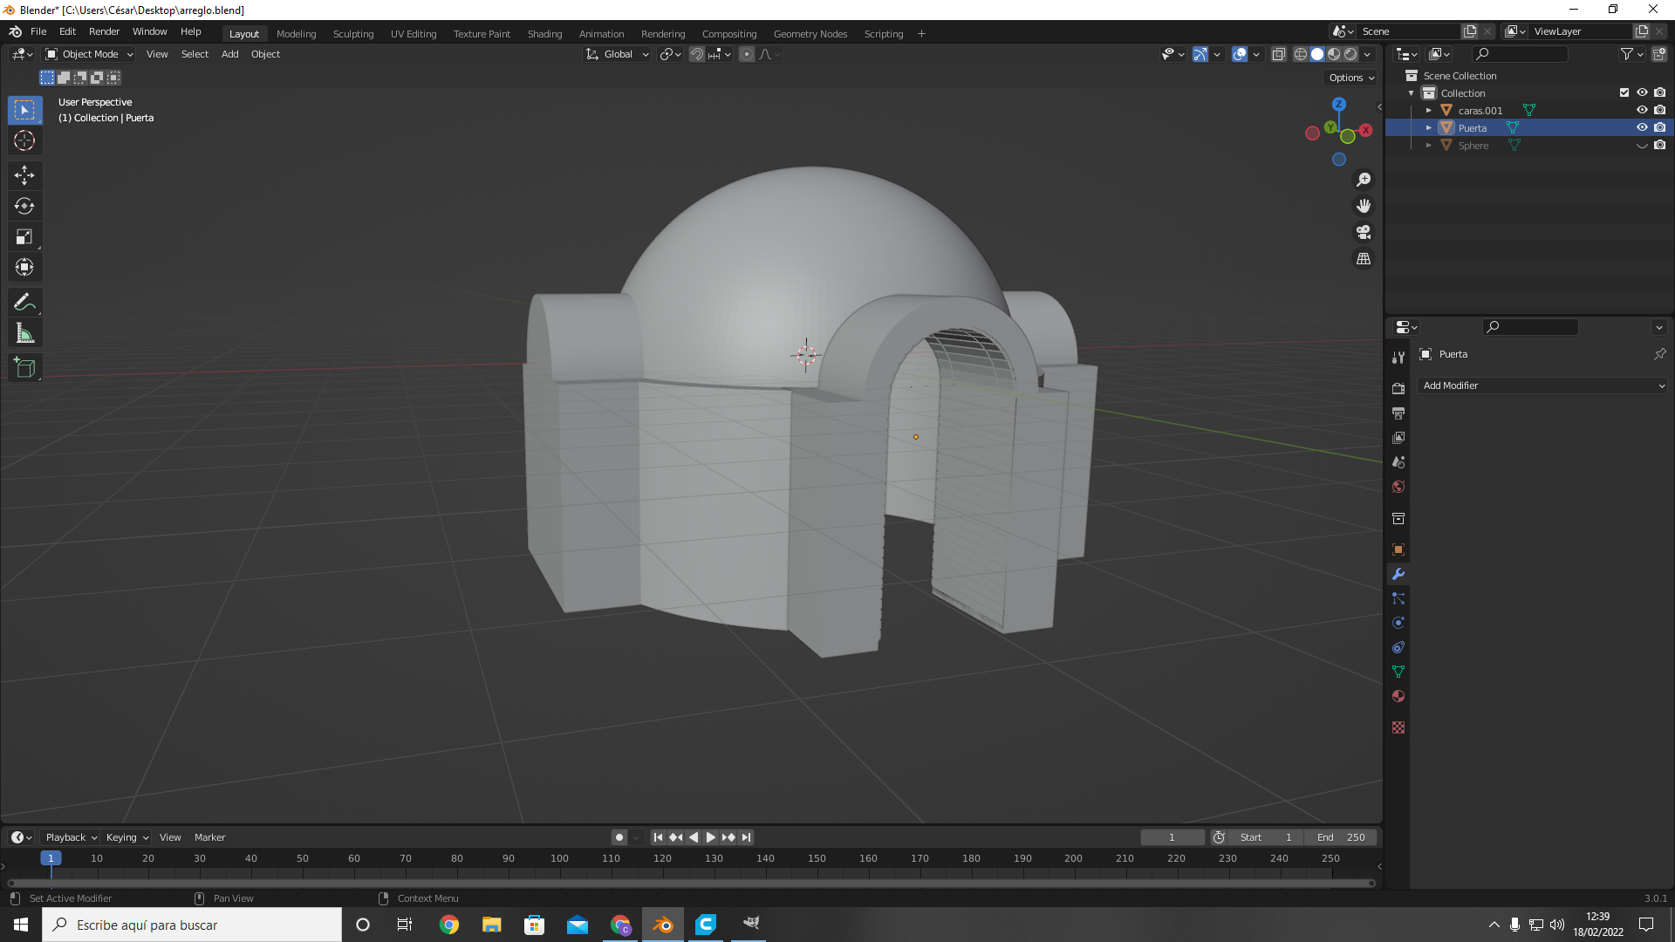1675x942 pixels.
Task: Open Object Mode dropdown
Action: click(89, 54)
